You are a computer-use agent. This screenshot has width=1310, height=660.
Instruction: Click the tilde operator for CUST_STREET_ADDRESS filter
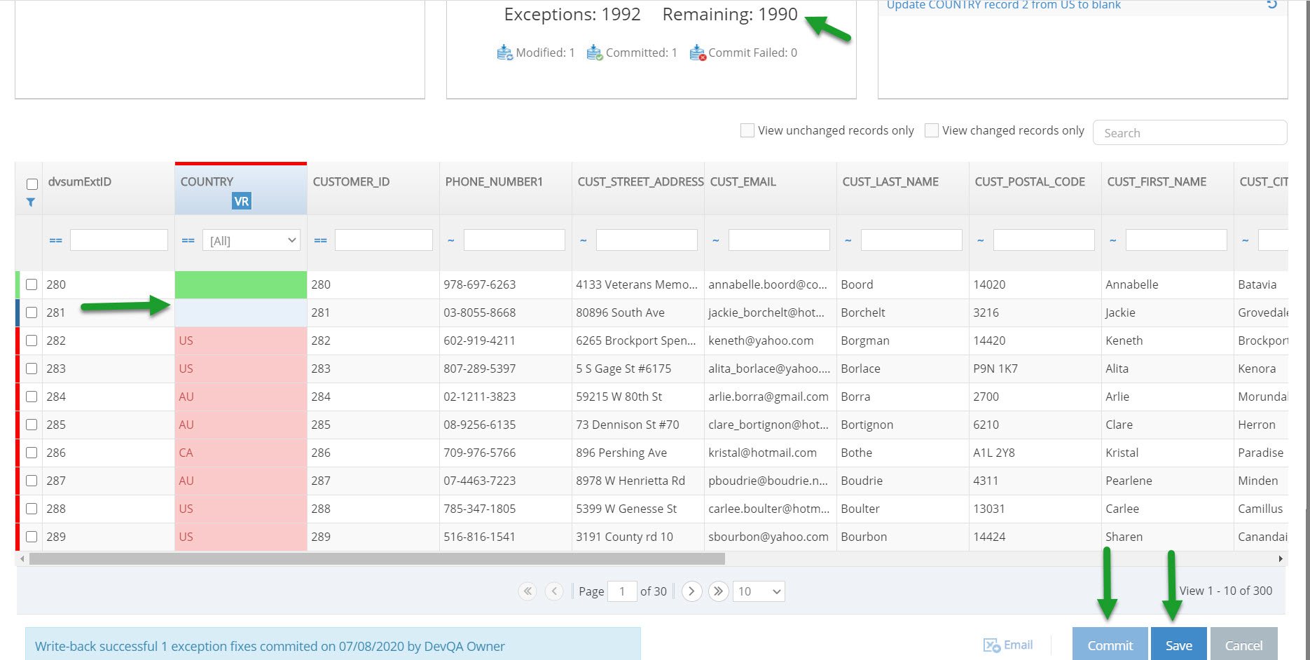pos(584,240)
